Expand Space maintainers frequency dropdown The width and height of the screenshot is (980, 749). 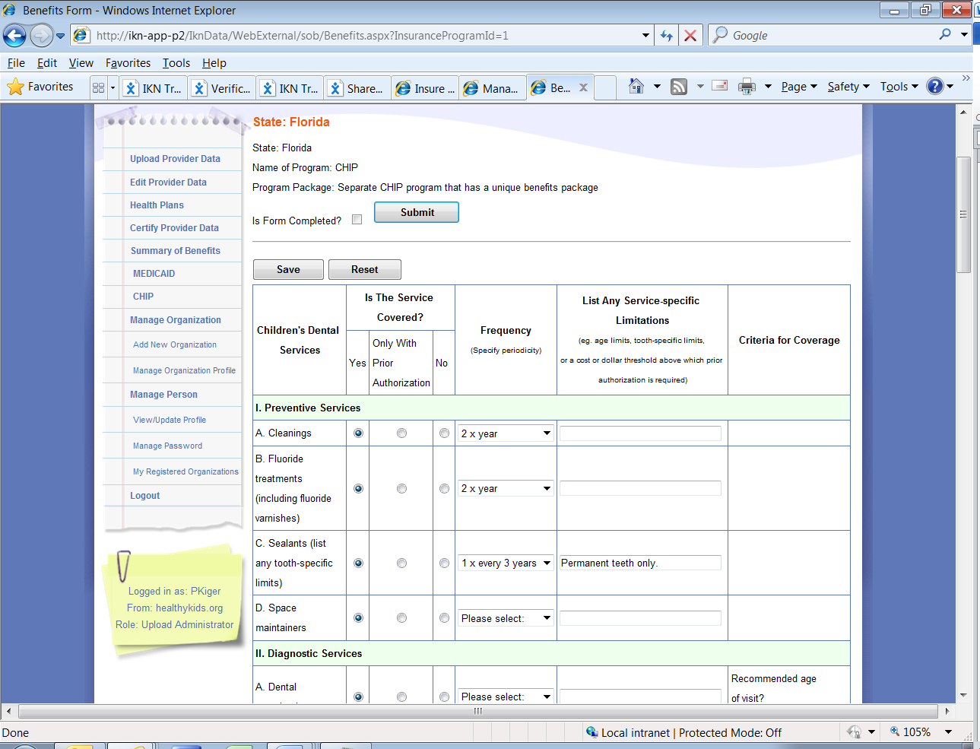[x=506, y=618]
